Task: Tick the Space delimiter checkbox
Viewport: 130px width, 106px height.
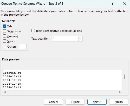Action: pos(4,41)
